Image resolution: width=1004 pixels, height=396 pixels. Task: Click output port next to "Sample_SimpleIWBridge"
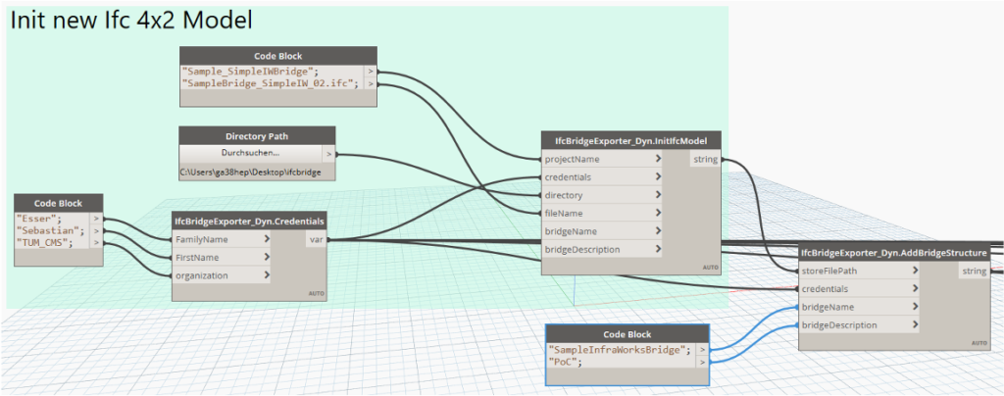(x=370, y=72)
